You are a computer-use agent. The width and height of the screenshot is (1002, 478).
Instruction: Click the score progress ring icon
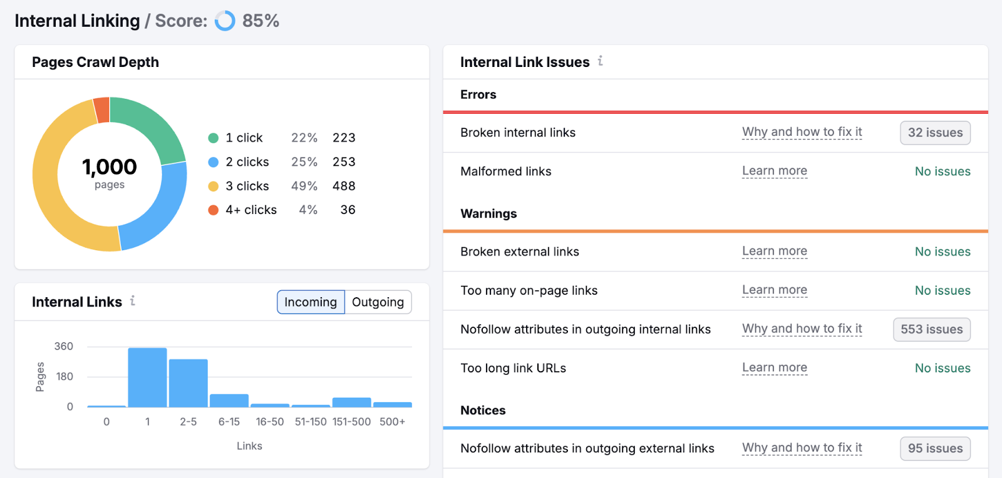click(x=225, y=21)
